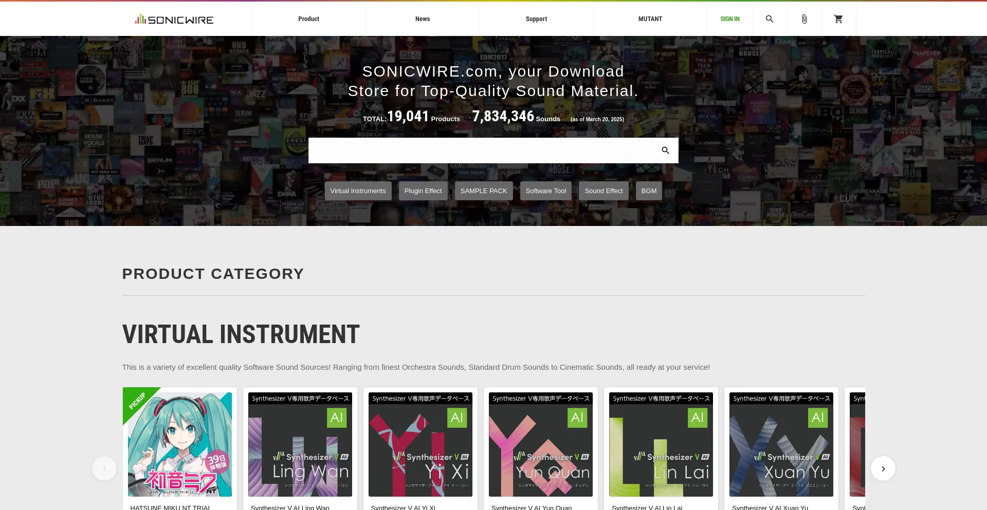
Task: Open the News menu
Action: 422,19
